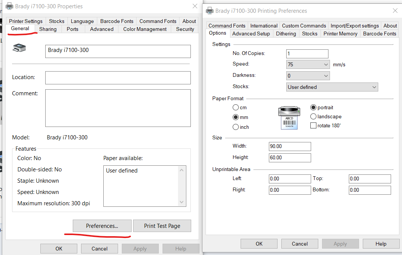Click the printer icon in Printing Preferences title bar
This screenshot has height=255, width=402.
pos(210,11)
